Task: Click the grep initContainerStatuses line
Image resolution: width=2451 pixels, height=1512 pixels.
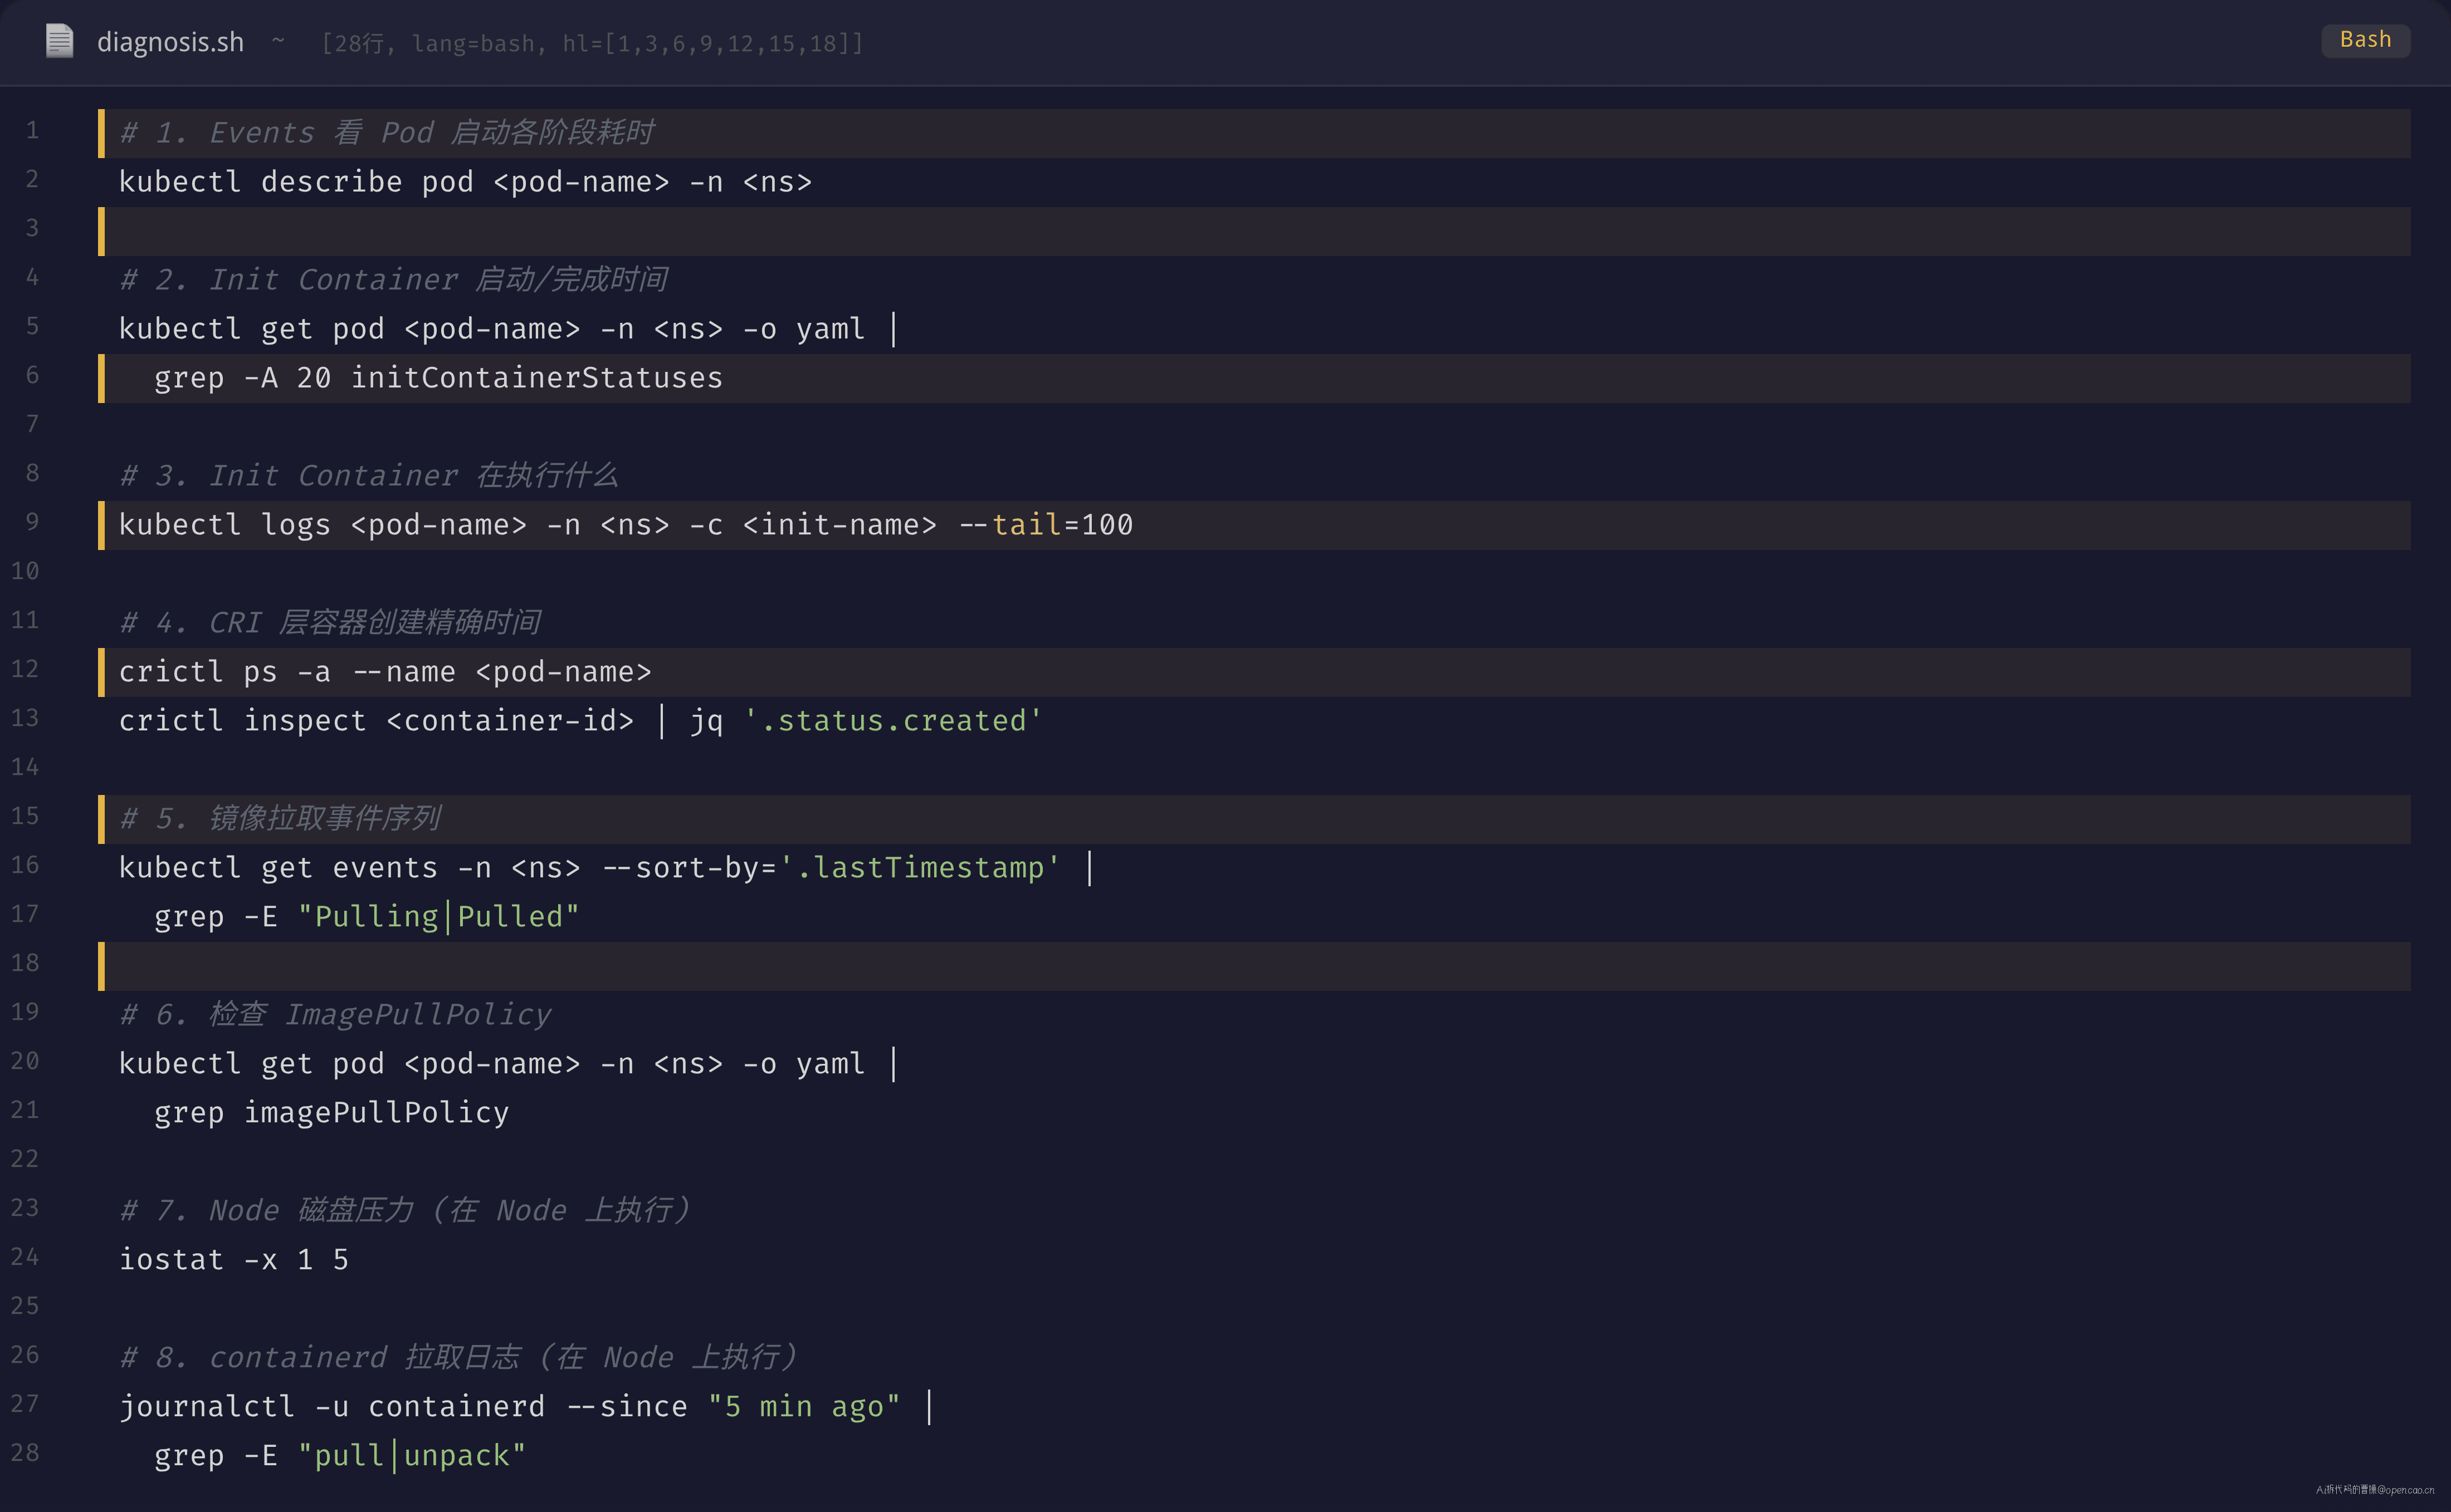Action: point(438,378)
